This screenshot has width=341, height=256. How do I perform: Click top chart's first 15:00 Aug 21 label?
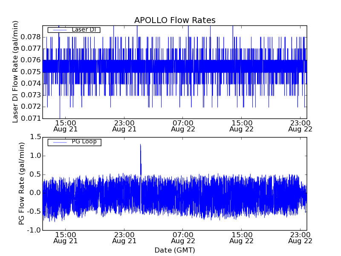click(x=66, y=126)
